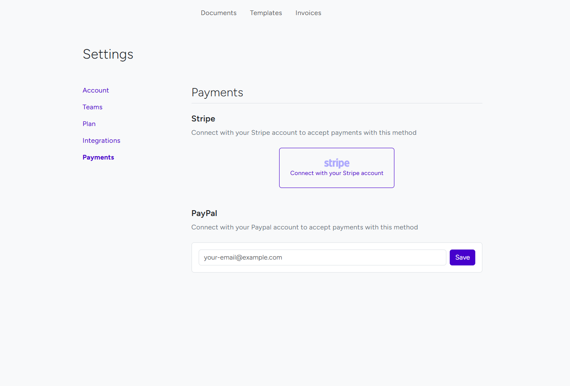Click the PayPal connection description text
The height and width of the screenshot is (386, 570).
click(x=305, y=227)
